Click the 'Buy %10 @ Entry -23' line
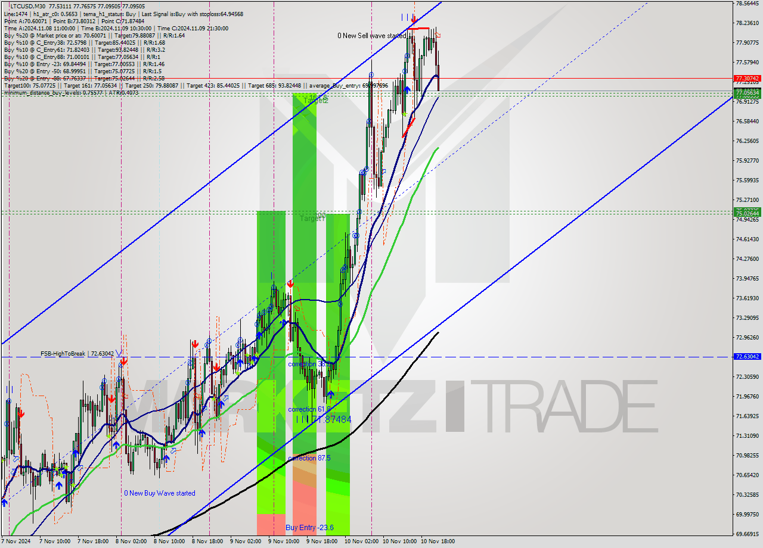 click(x=84, y=64)
